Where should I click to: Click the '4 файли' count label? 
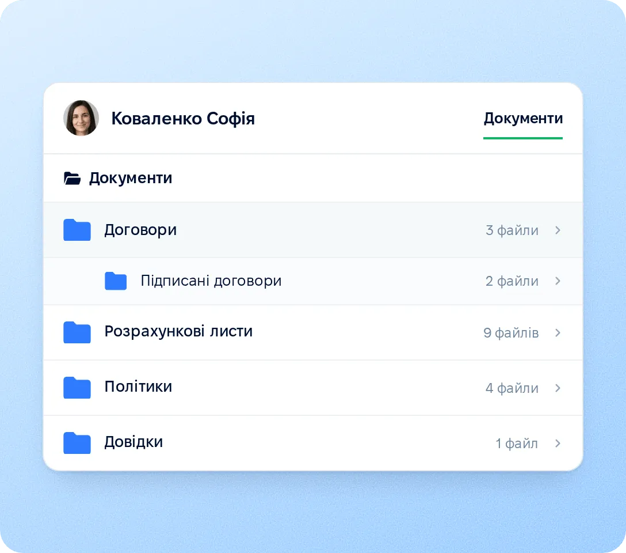point(512,388)
